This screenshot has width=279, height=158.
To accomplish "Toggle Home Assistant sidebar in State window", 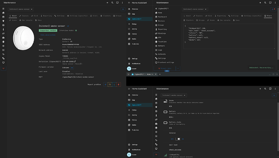I will point(129,3).
